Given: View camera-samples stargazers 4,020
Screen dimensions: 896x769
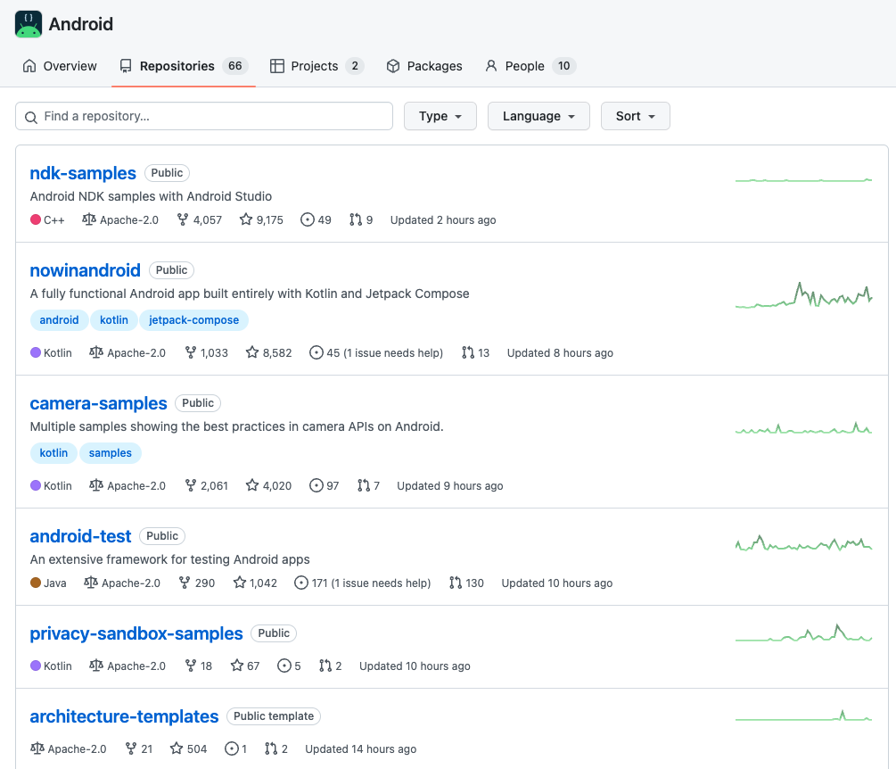Looking at the screenshot, I should point(268,486).
